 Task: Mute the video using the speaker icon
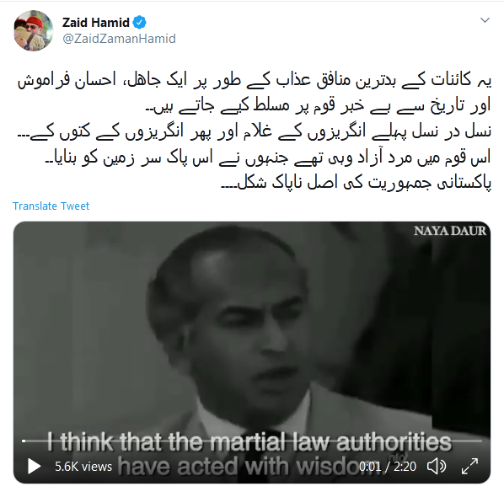(437, 466)
